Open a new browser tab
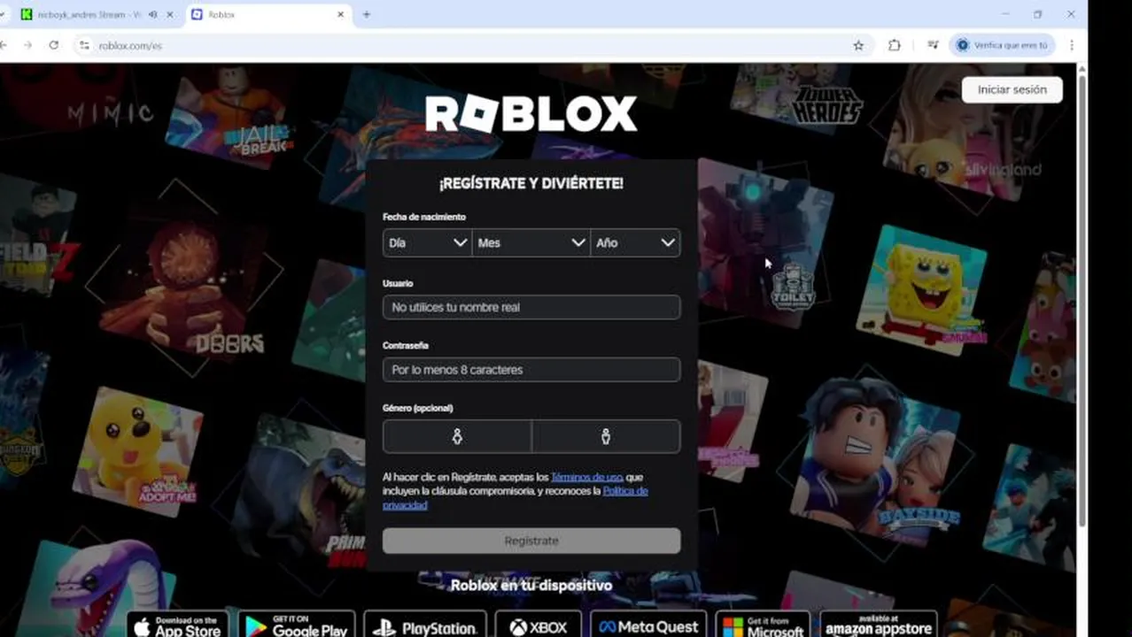The image size is (1132, 637). pos(367,14)
